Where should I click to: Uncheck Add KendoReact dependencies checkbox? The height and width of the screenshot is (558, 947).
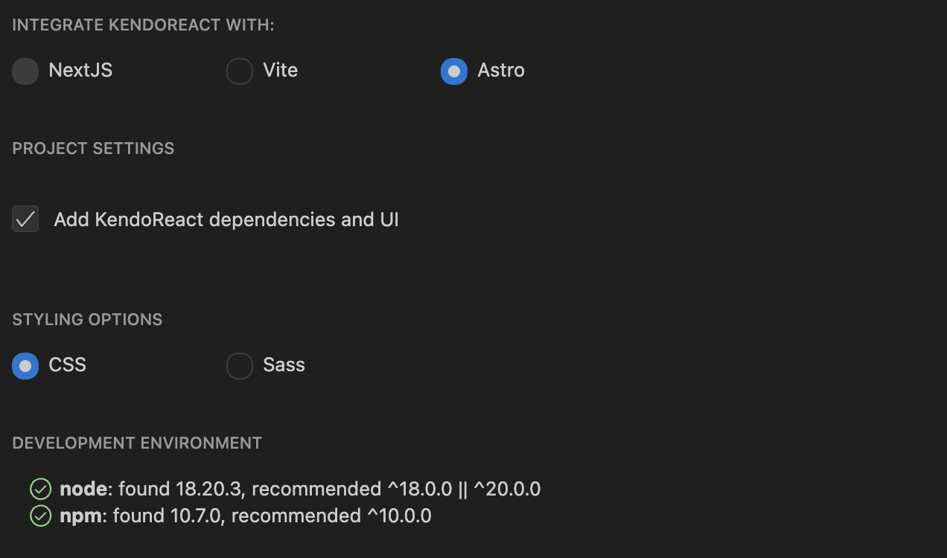coord(25,219)
